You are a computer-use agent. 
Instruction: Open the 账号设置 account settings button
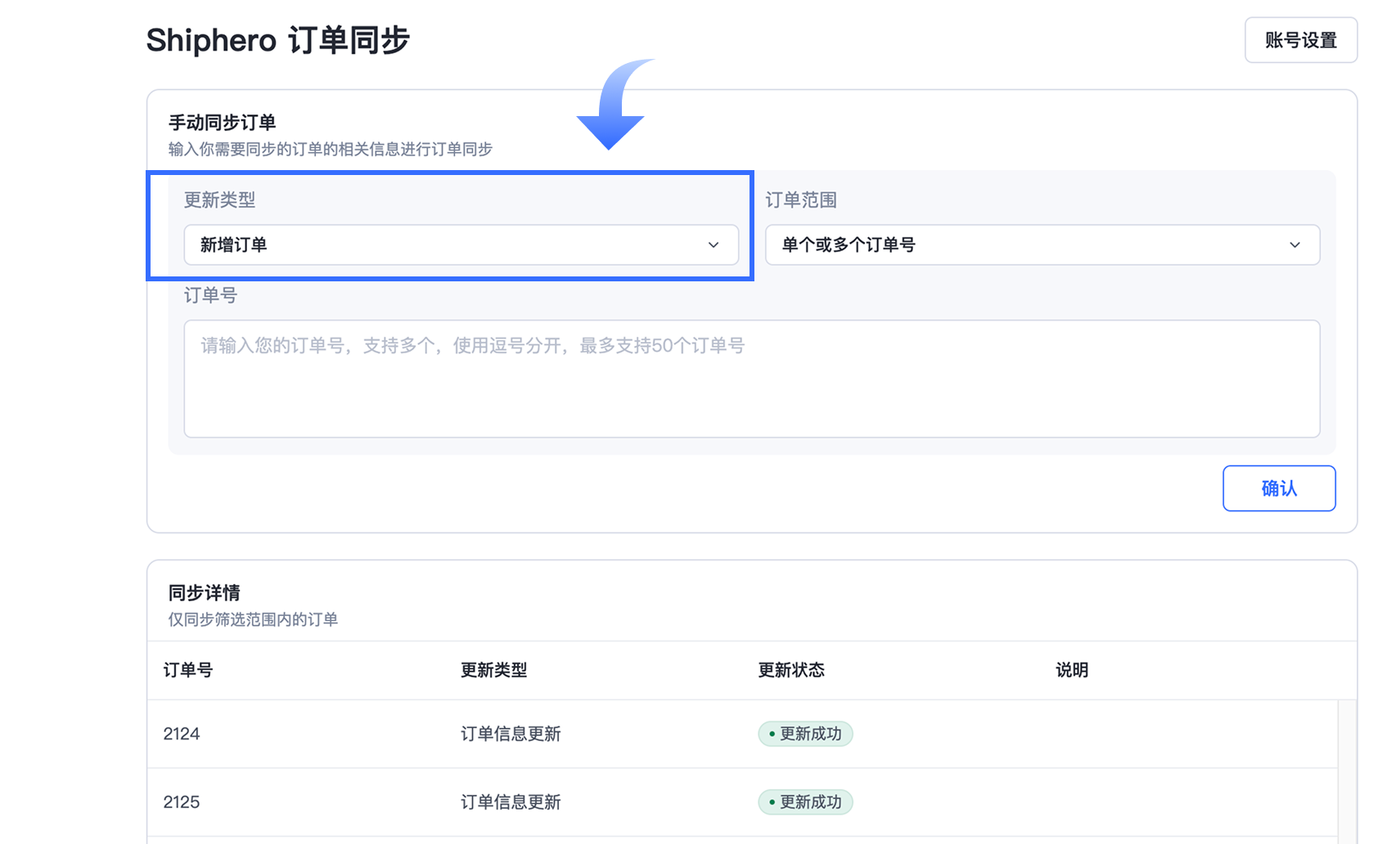[1300, 40]
